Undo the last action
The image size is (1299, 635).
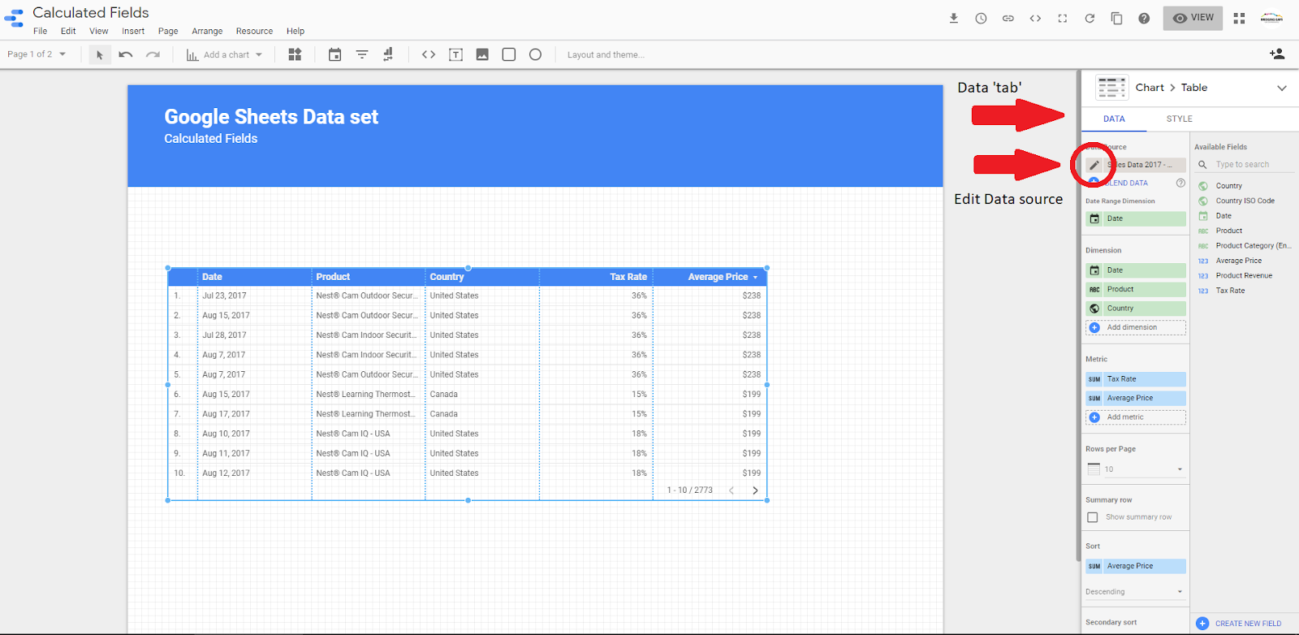click(126, 54)
